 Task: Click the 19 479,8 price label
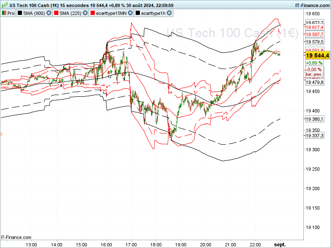click(x=314, y=82)
